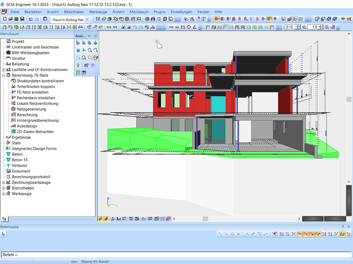Image resolution: width=353 pixels, height=264 pixels.
Task: Click the zoom out magnifier icon
Action: 96,50
